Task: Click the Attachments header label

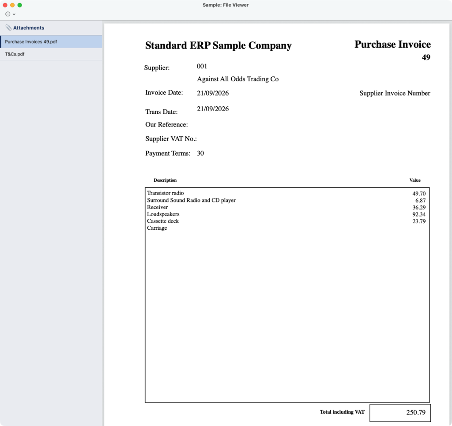Action: 29,28
